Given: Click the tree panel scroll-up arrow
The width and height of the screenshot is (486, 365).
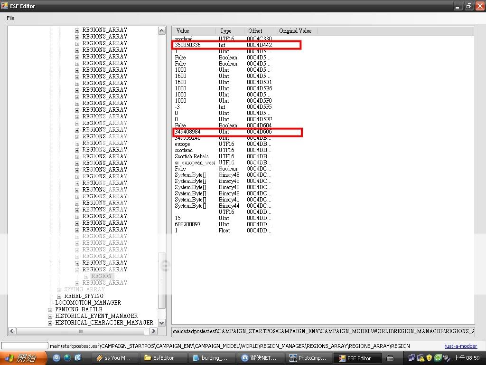Looking at the screenshot, I should click(162, 30).
